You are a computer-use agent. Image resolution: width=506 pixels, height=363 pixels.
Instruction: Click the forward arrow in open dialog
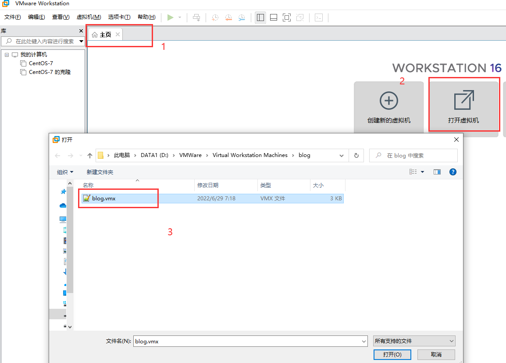tap(70, 156)
